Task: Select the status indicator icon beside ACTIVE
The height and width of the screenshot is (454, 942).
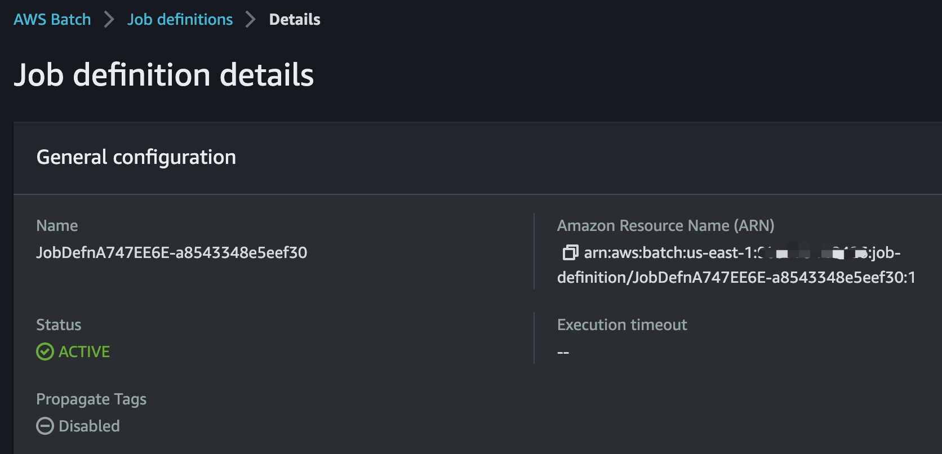Action: pos(45,351)
